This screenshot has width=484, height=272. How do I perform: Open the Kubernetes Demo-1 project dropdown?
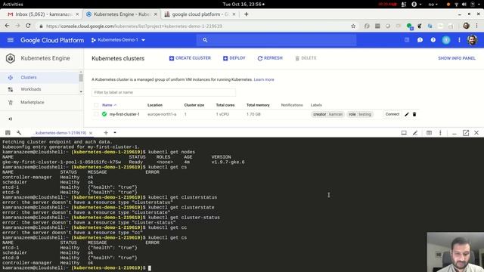pyautogui.click(x=118, y=40)
